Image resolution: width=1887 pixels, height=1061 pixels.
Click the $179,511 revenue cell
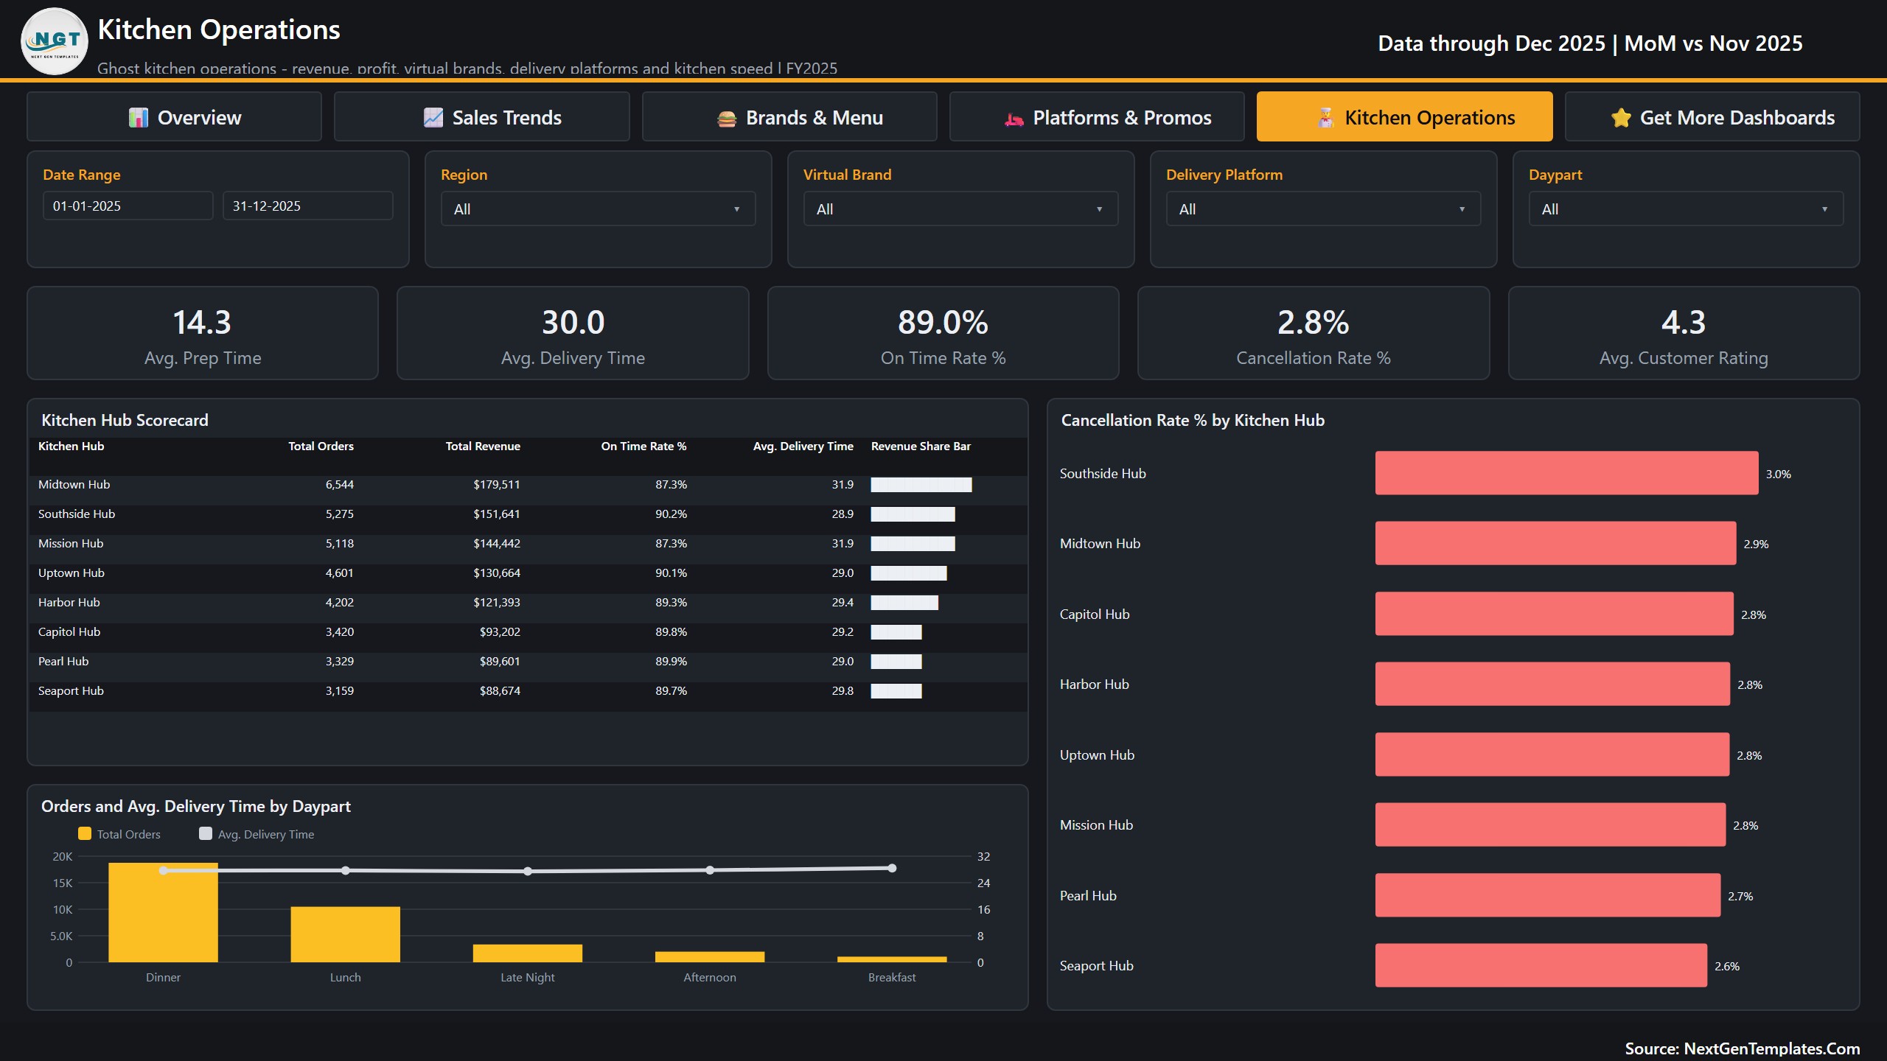pos(496,485)
